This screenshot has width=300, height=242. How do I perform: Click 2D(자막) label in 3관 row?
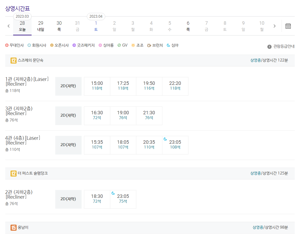click(68, 115)
